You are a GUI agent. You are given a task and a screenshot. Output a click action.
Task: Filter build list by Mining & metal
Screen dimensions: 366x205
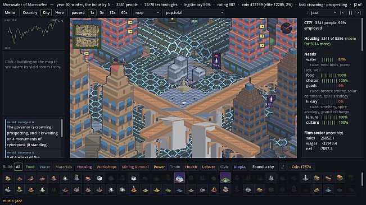(x=135, y=167)
